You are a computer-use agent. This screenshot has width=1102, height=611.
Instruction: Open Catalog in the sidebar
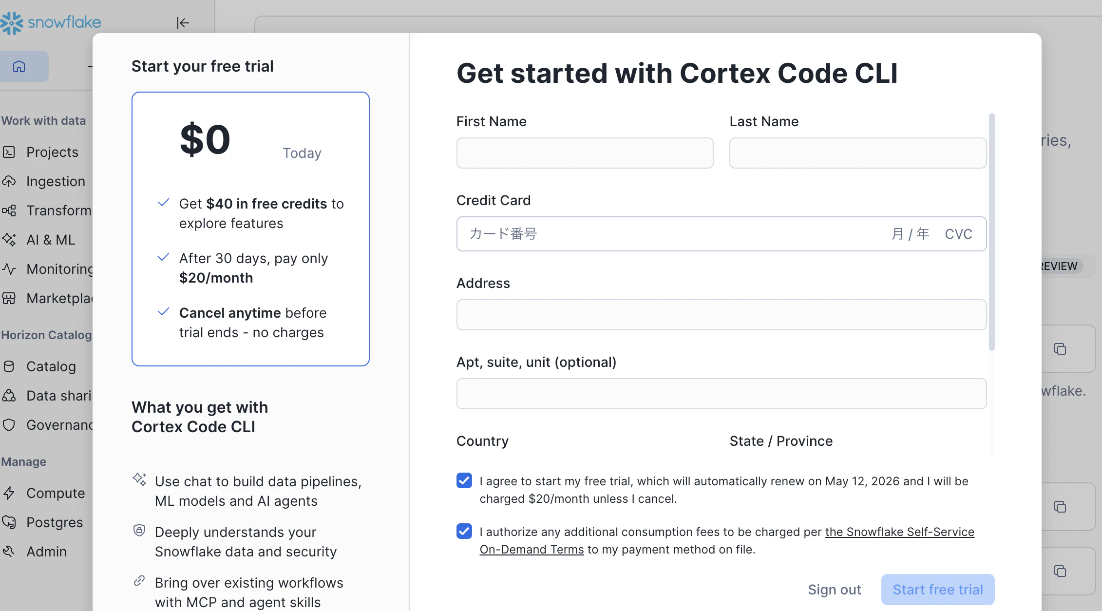point(51,366)
